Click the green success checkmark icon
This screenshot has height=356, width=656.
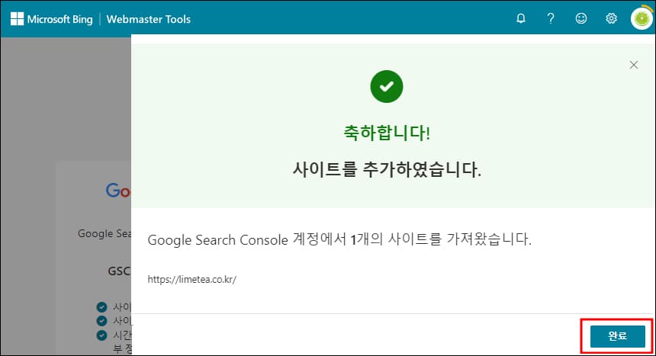click(387, 87)
